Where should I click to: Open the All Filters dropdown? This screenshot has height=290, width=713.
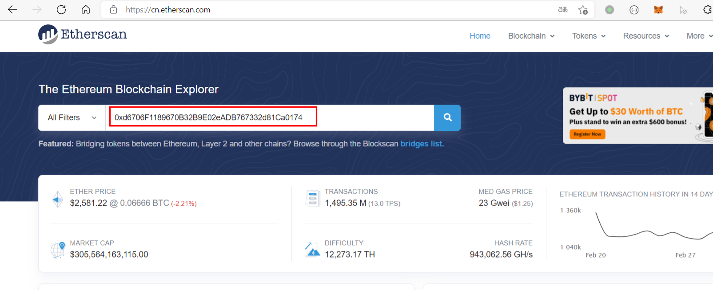point(72,118)
